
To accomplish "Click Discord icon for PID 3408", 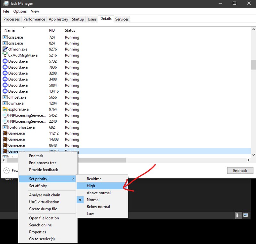I will click(5, 79).
